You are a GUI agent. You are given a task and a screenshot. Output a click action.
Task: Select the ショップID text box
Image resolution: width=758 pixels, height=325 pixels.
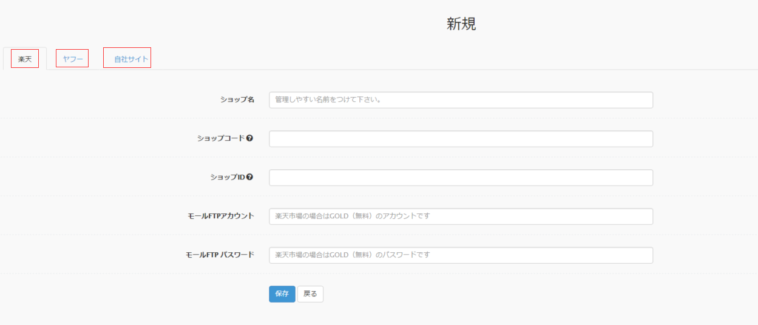[x=461, y=178]
